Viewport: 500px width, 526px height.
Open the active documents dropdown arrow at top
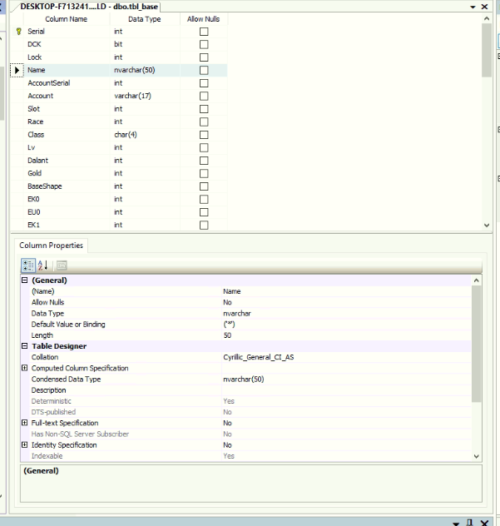click(473, 6)
